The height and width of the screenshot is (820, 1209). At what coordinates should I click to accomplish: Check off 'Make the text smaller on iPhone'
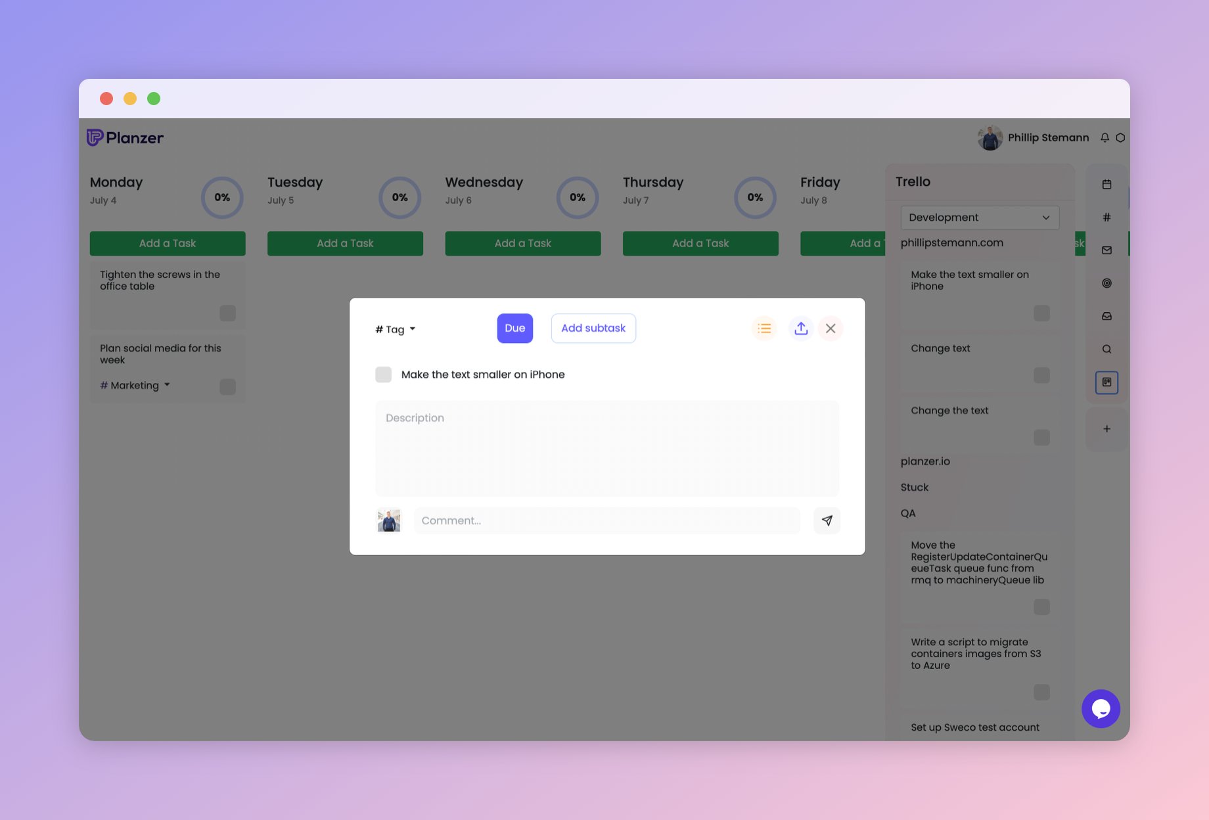coord(383,374)
